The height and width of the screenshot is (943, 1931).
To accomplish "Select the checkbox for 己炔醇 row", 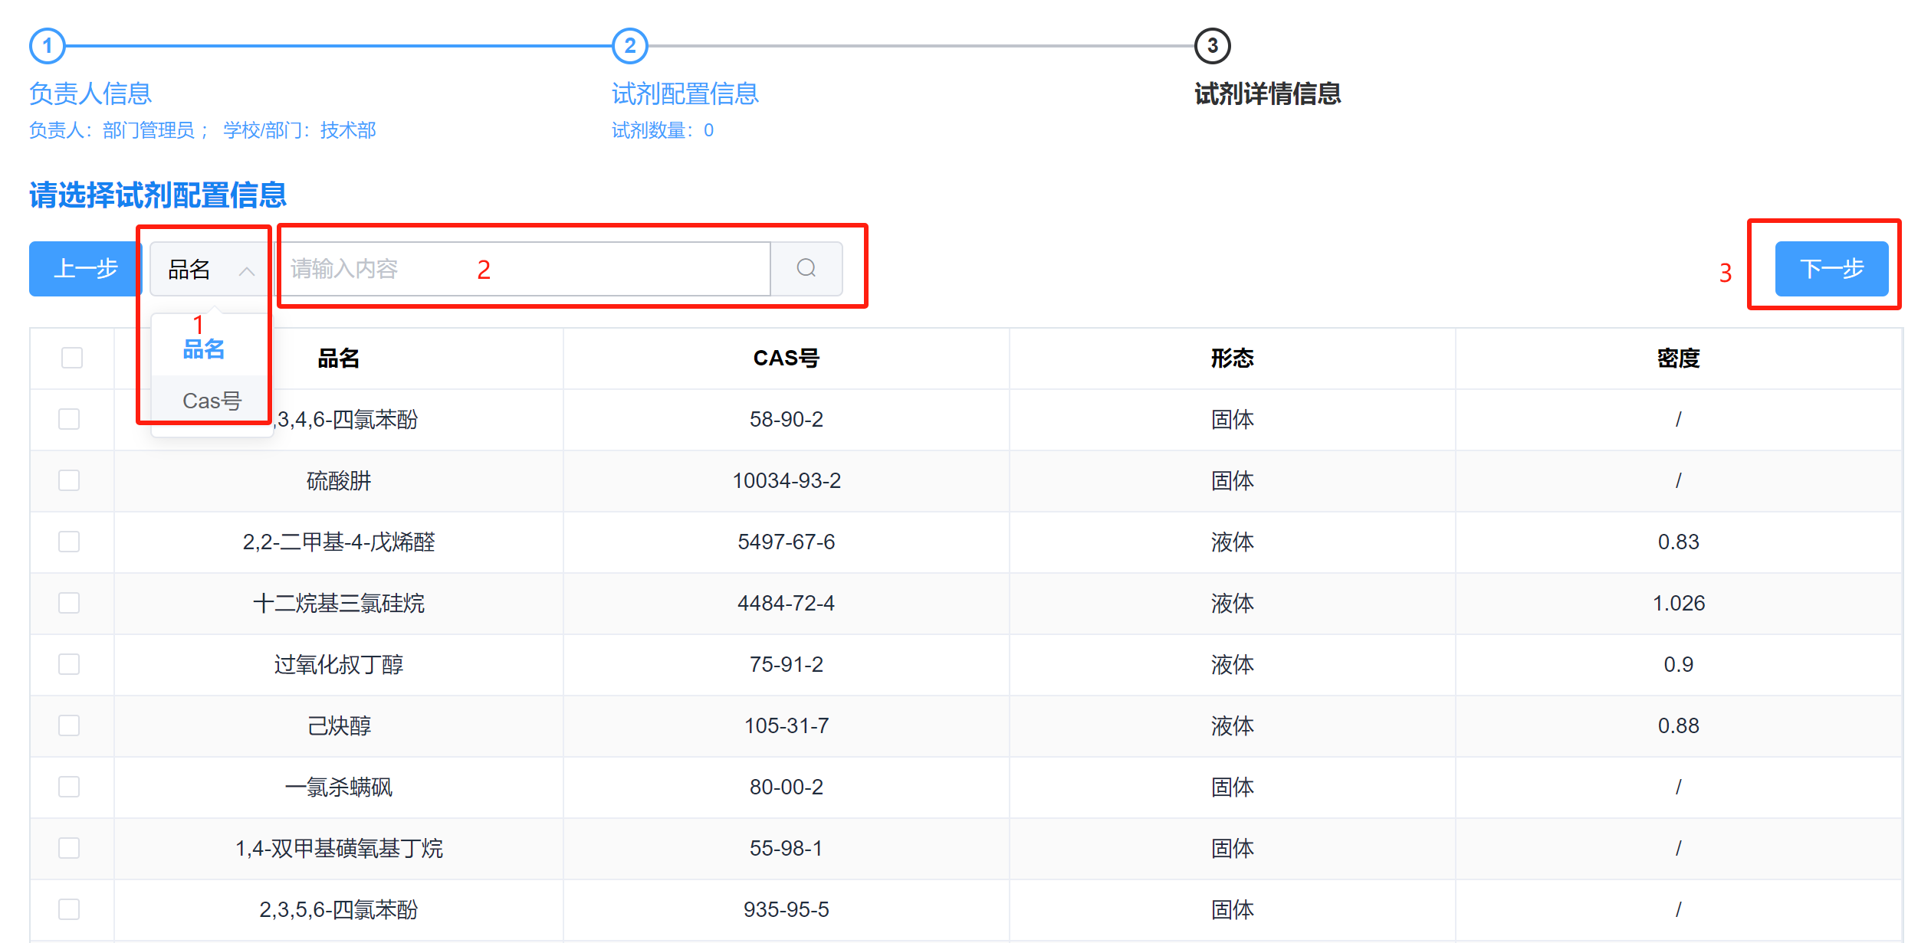I will [x=69, y=725].
